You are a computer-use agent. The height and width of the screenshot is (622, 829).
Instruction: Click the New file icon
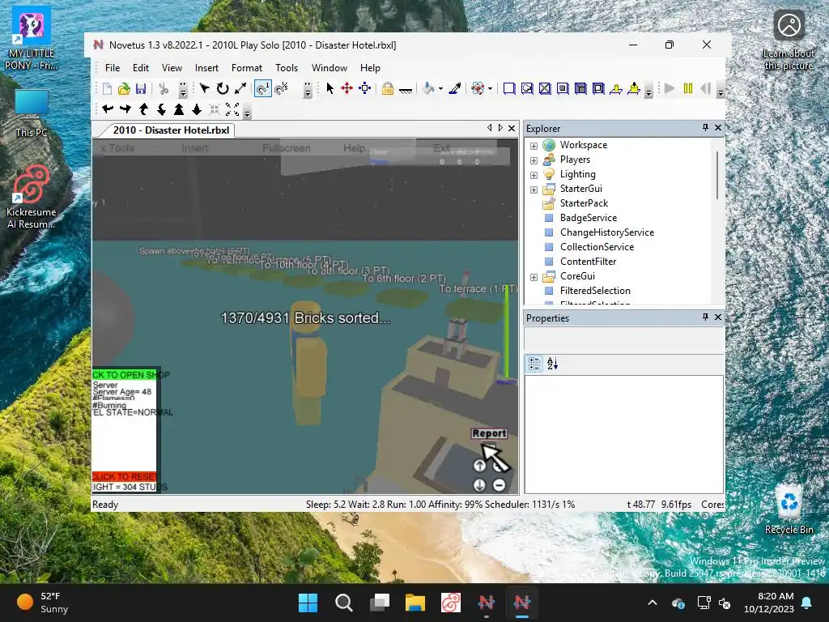[x=108, y=88]
